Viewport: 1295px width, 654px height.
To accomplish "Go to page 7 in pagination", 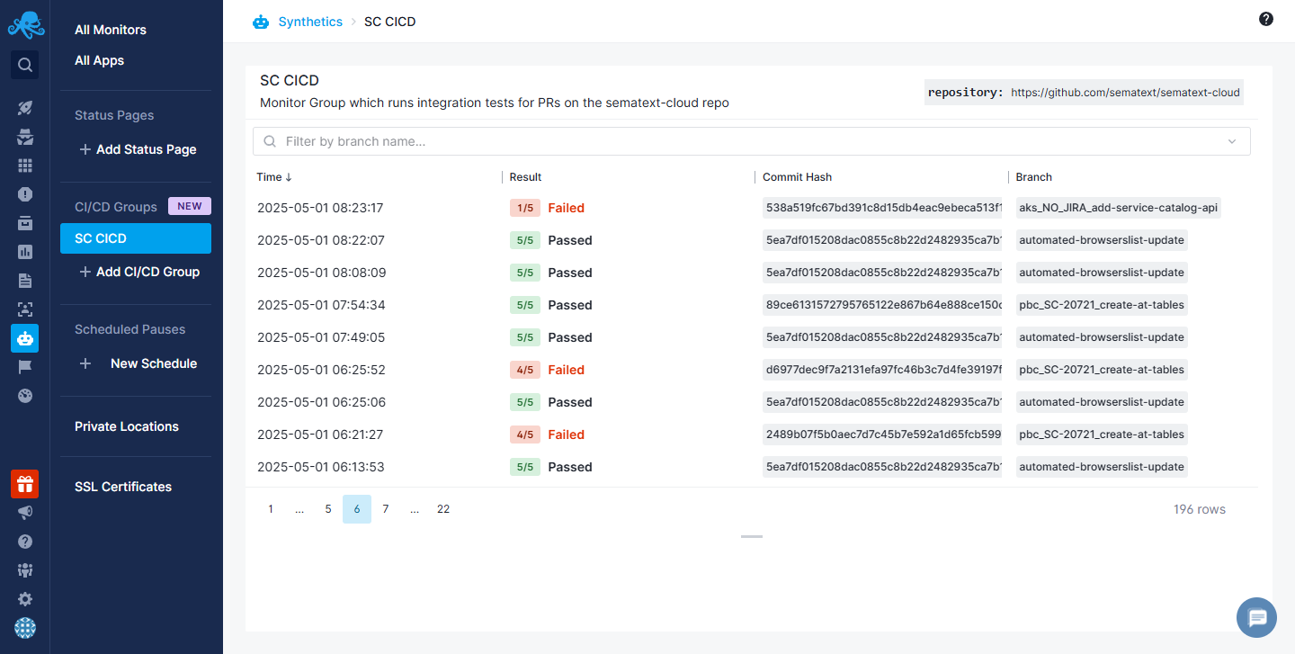I will coord(386,508).
